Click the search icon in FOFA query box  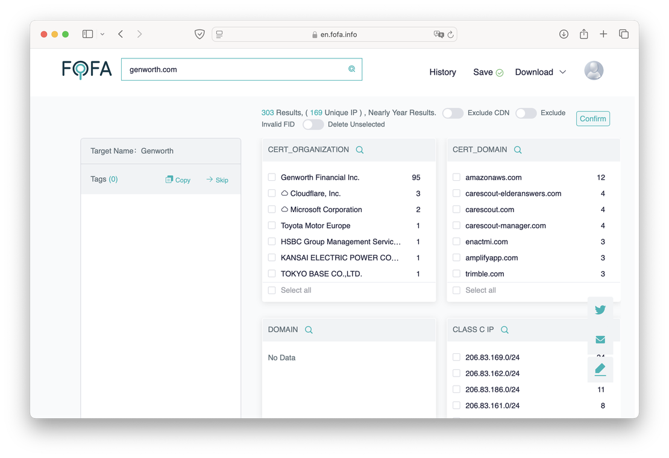[352, 69]
